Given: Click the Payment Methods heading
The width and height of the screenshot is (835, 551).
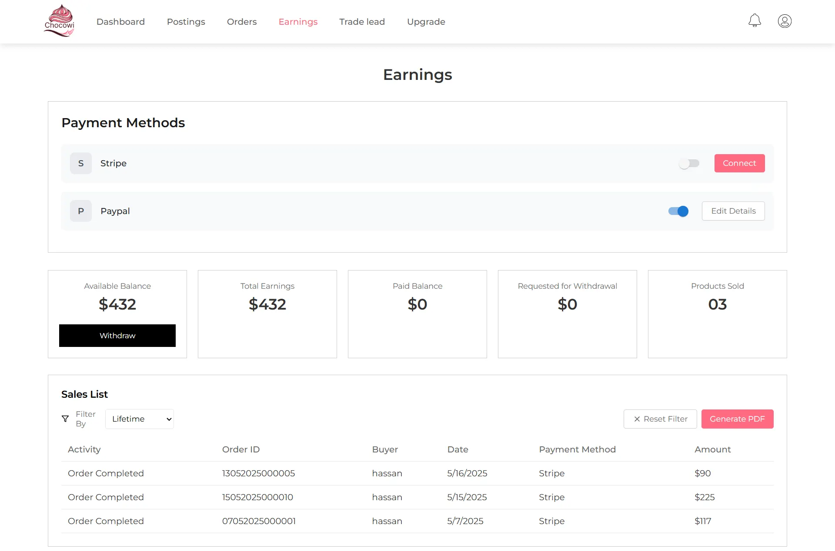Looking at the screenshot, I should click(x=123, y=123).
